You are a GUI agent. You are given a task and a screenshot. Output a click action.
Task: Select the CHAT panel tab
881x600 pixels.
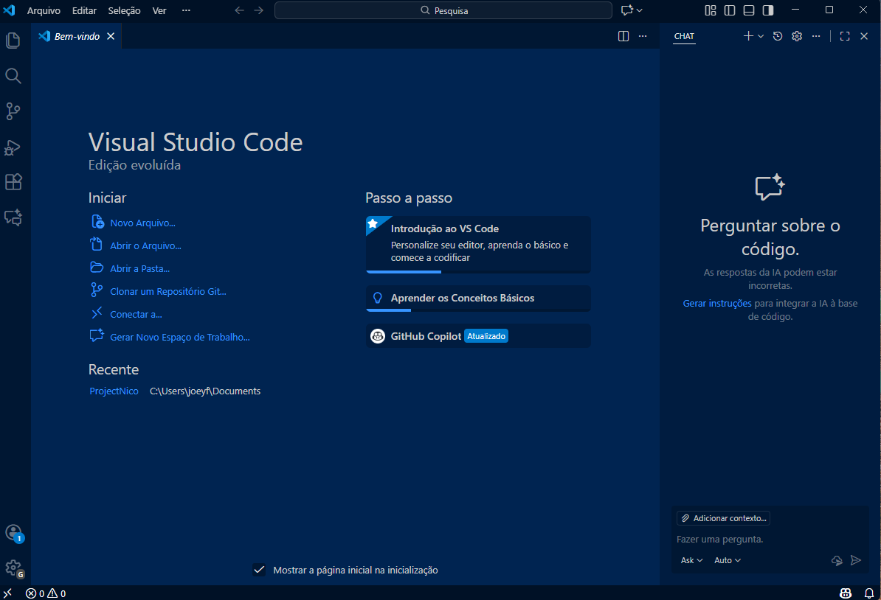click(684, 36)
